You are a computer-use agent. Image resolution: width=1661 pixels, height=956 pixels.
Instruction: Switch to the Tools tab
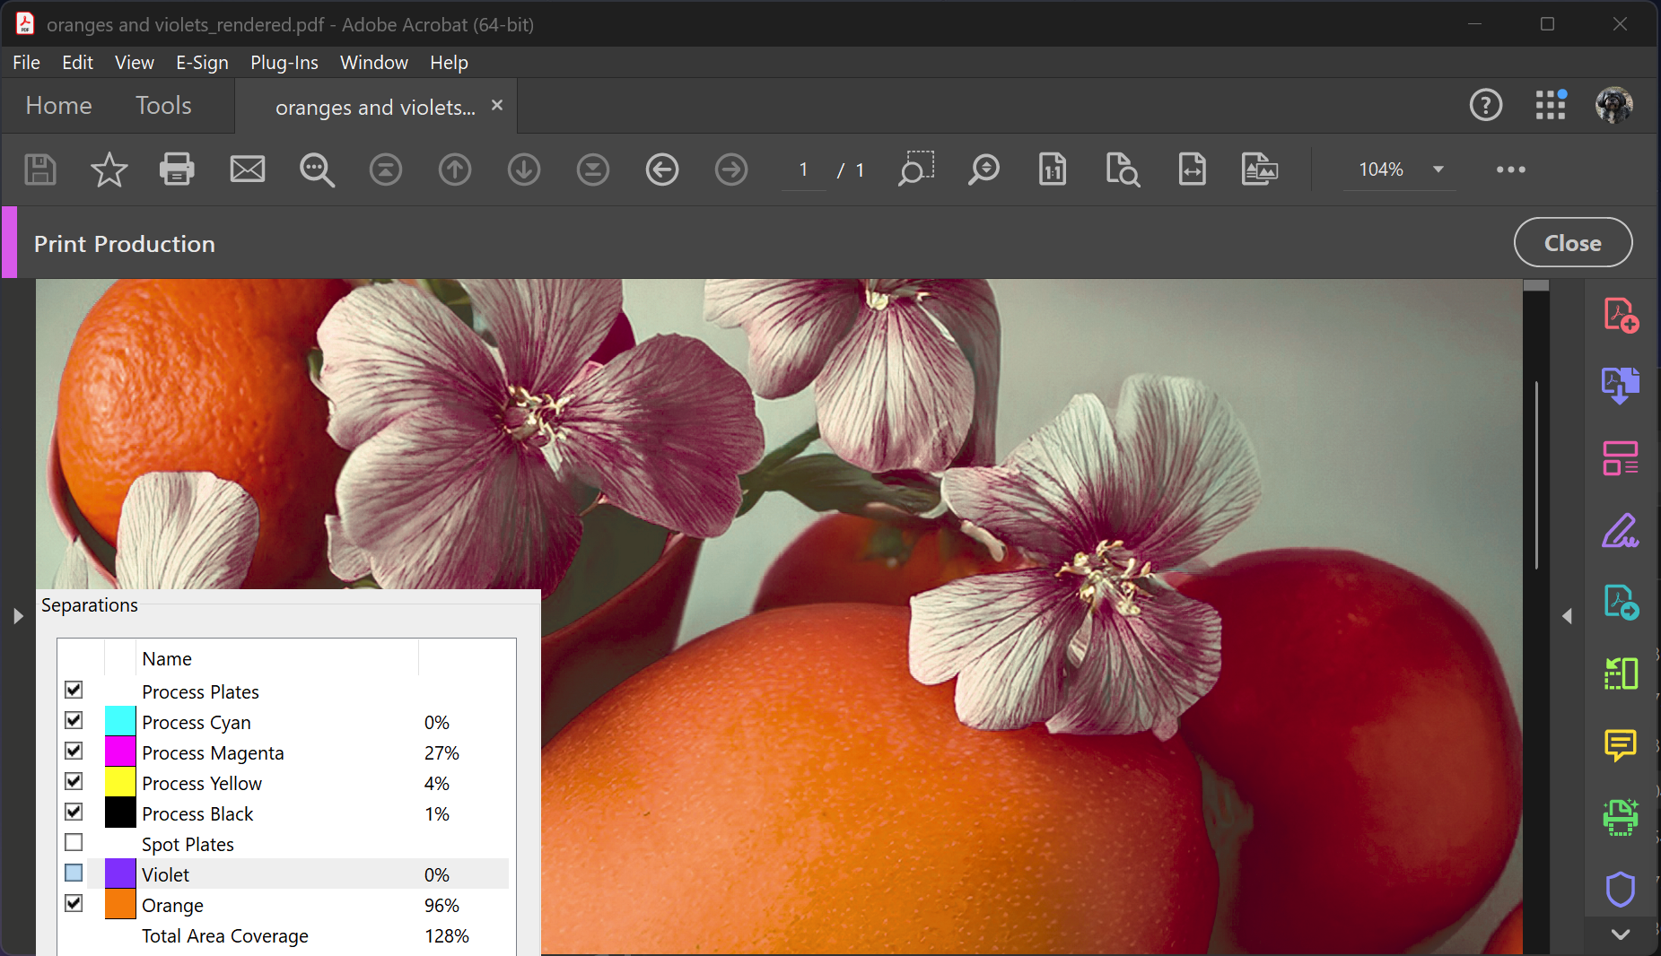pos(163,106)
